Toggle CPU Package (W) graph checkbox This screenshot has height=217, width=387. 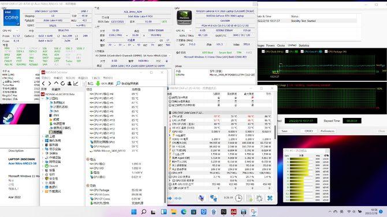pyautogui.click(x=326, y=52)
